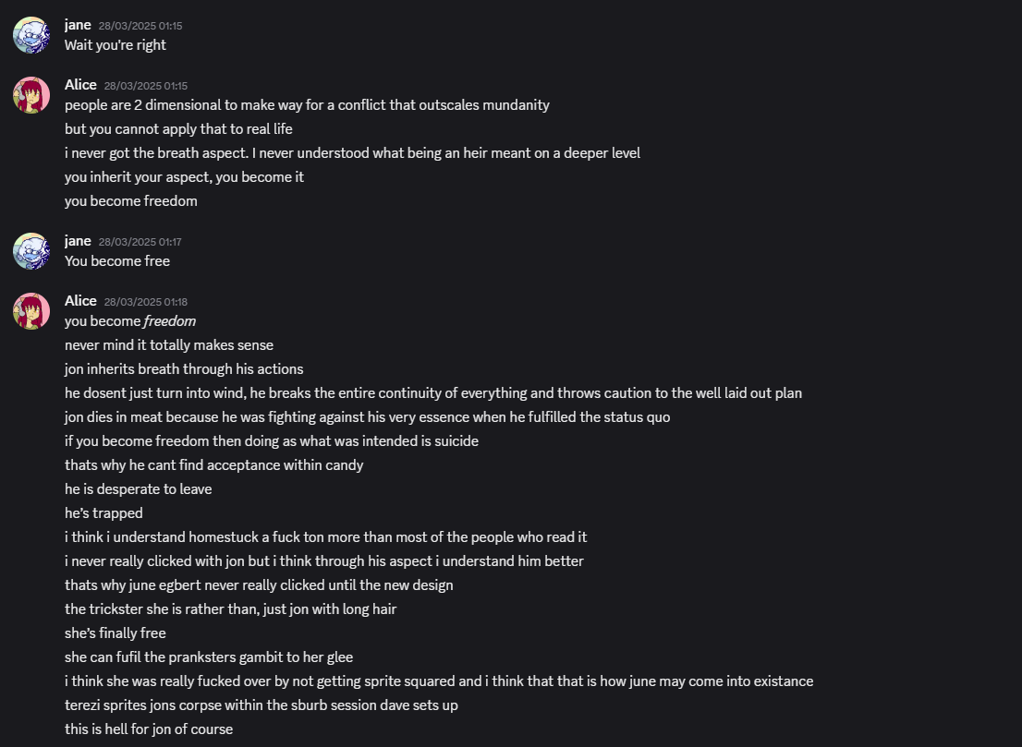Click the italic 'freedom' word

pos(169,321)
